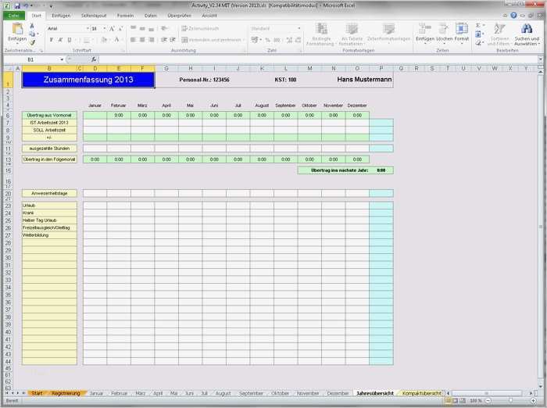Open Suchen und Auswählen binoculars menu
Screen dimensions: 547x408
527,34
